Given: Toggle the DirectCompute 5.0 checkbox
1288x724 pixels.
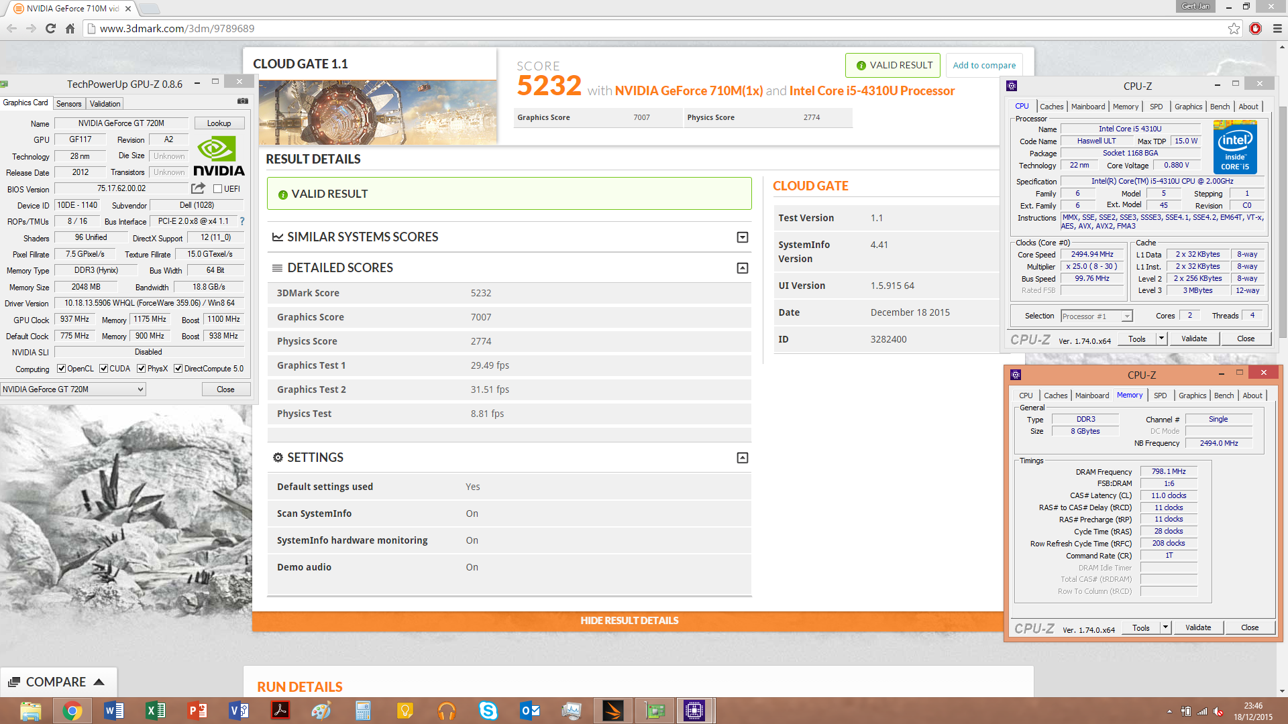Looking at the screenshot, I should [x=178, y=369].
